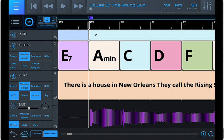
Task: Click the undo arrow icon
Action: (13, 134)
